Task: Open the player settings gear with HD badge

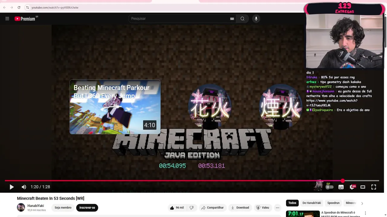Action: tap(353, 187)
